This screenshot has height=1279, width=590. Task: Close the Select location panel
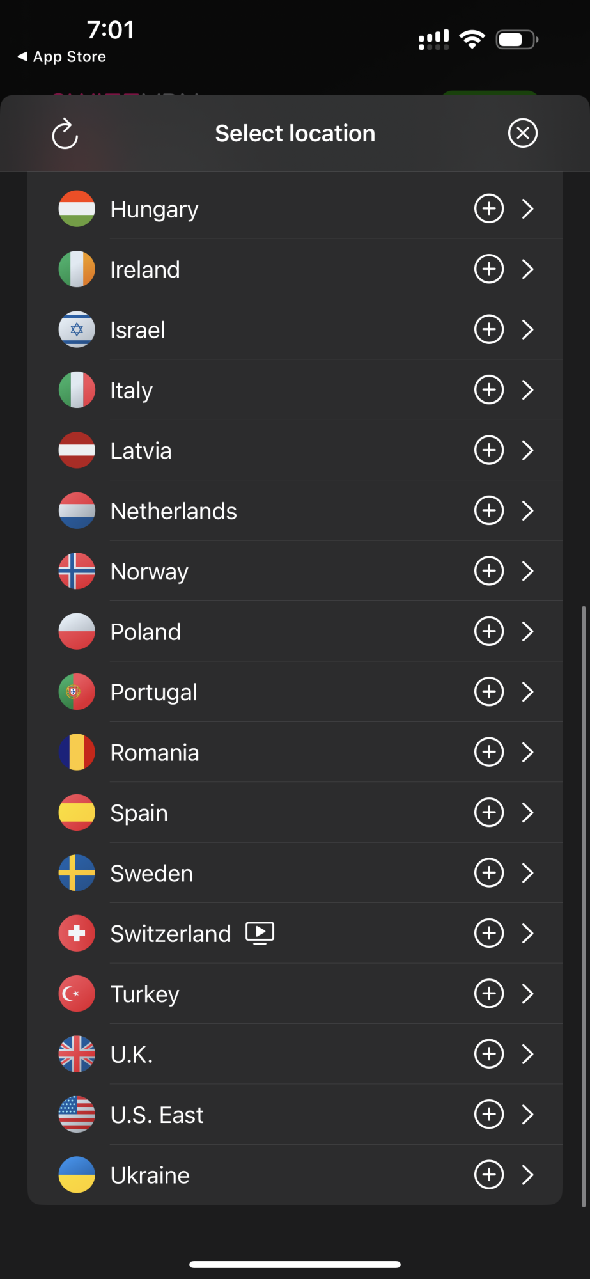tap(522, 133)
